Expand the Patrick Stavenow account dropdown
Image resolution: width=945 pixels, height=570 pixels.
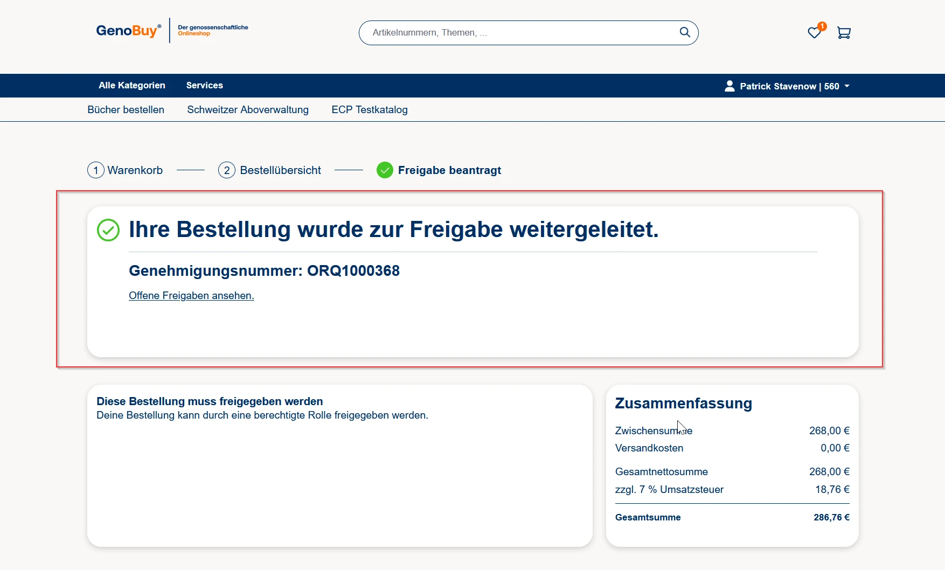[847, 86]
